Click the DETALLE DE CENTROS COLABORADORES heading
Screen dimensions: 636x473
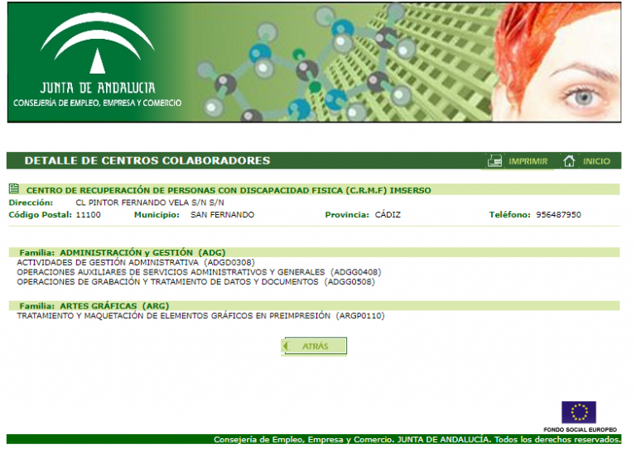pyautogui.click(x=147, y=160)
